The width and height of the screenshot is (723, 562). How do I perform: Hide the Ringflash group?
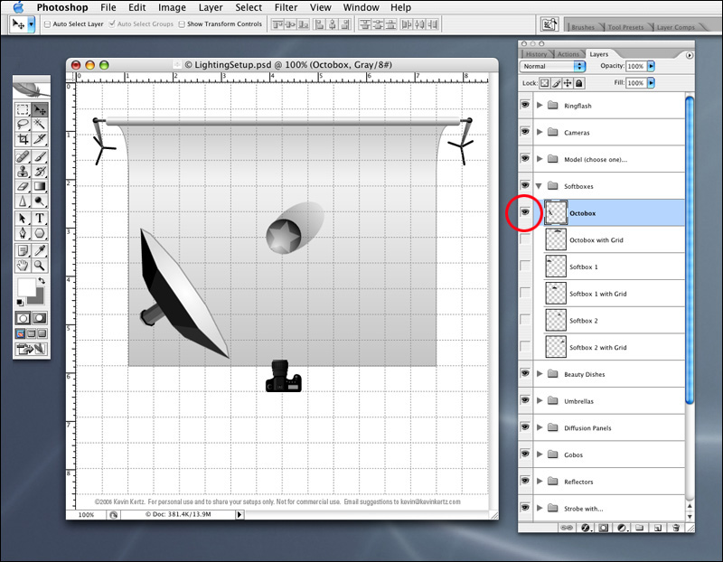[x=525, y=105]
